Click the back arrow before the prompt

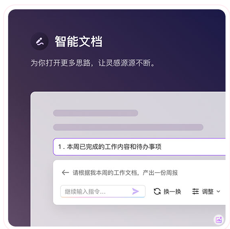click(x=65, y=173)
